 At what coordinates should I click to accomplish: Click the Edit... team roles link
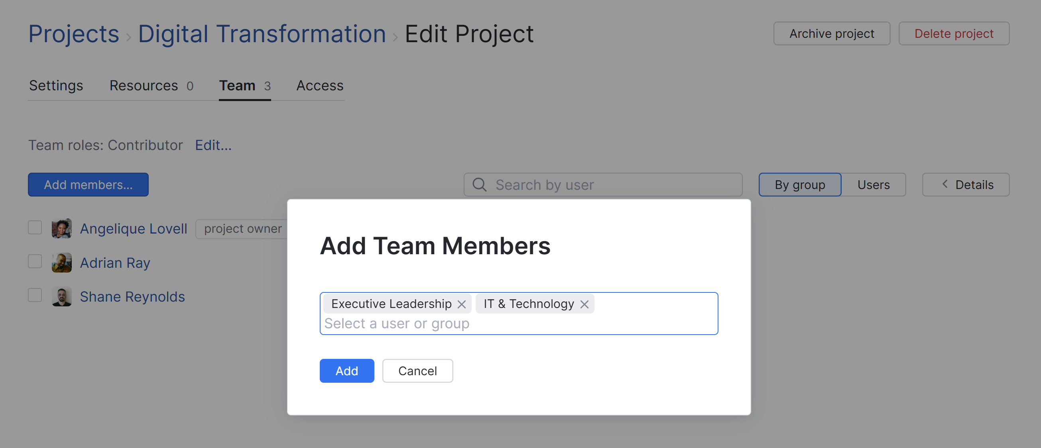coord(213,145)
